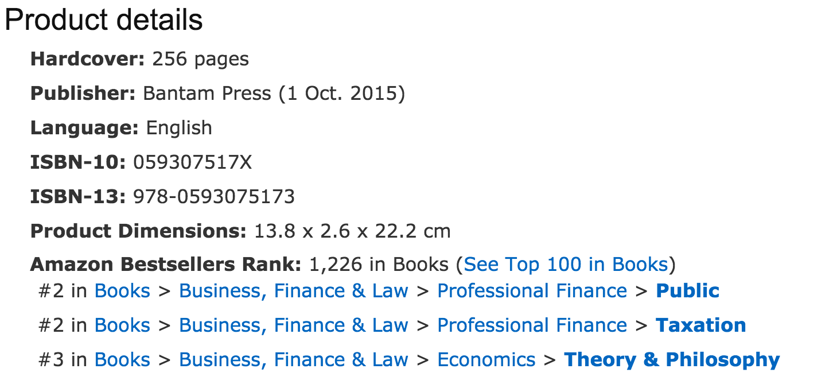Click Business, Finance & Law in Public row
833x388 pixels.
coord(293,291)
